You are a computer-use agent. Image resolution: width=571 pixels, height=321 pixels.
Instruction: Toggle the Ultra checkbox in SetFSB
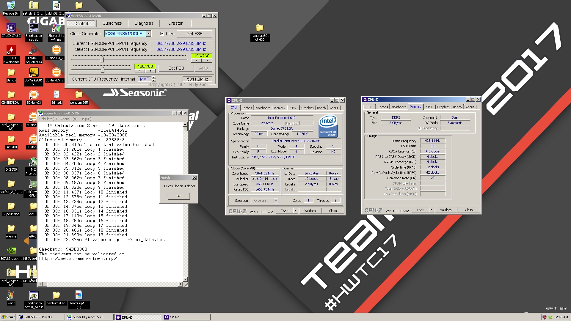tap(162, 34)
